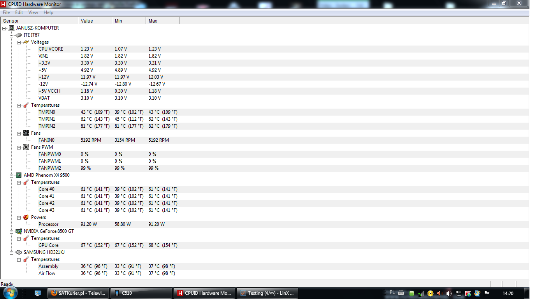Collapse the Temperatures group containing TMPIN0

19,106
